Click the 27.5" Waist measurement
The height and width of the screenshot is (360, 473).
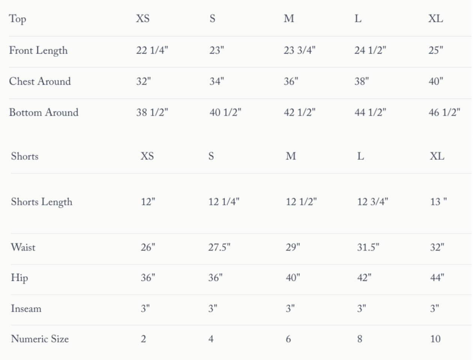point(219,247)
